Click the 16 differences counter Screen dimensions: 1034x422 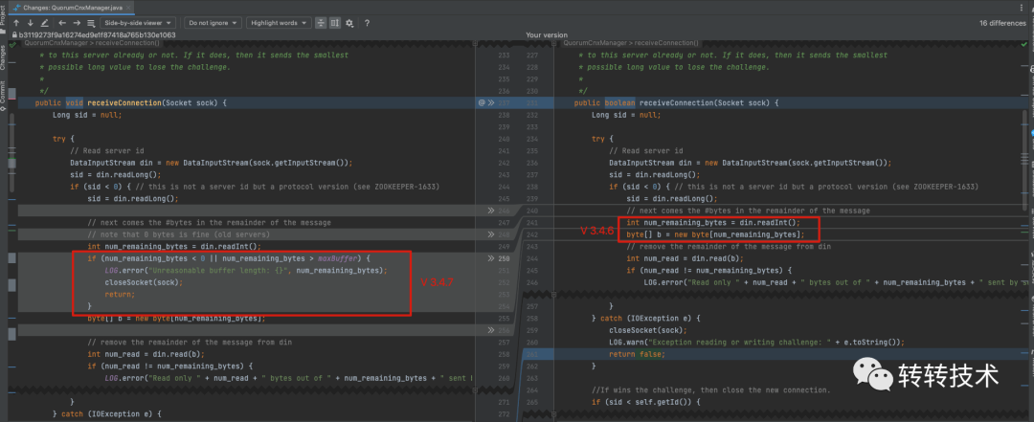tap(1002, 23)
